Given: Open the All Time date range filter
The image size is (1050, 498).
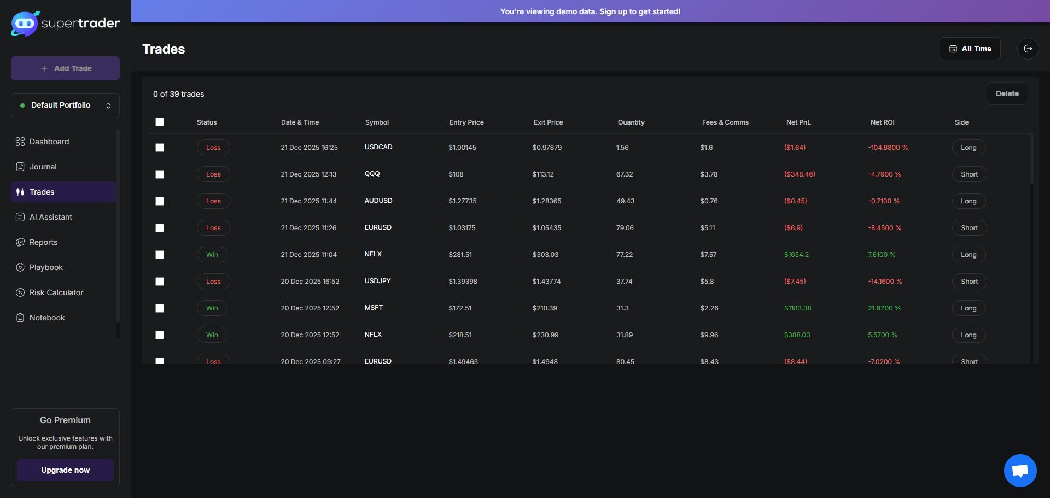Looking at the screenshot, I should (x=970, y=49).
